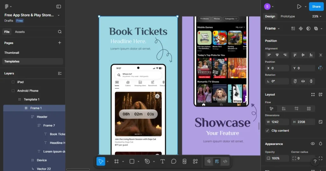Align right in Alignment section
Image resolution: width=326 pixels, height=171 pixels.
click(x=285, y=55)
